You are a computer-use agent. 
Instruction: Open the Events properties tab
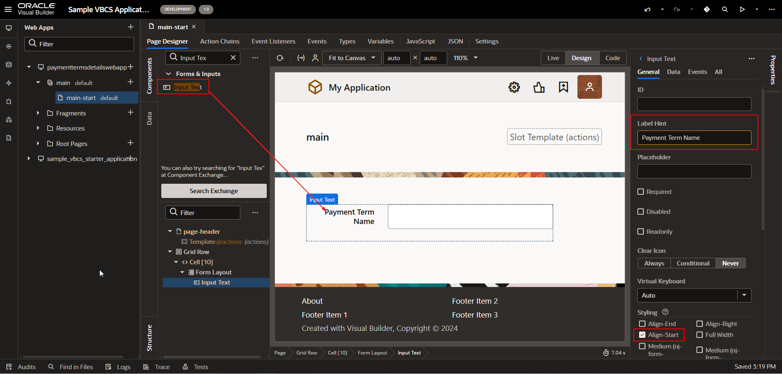point(697,72)
